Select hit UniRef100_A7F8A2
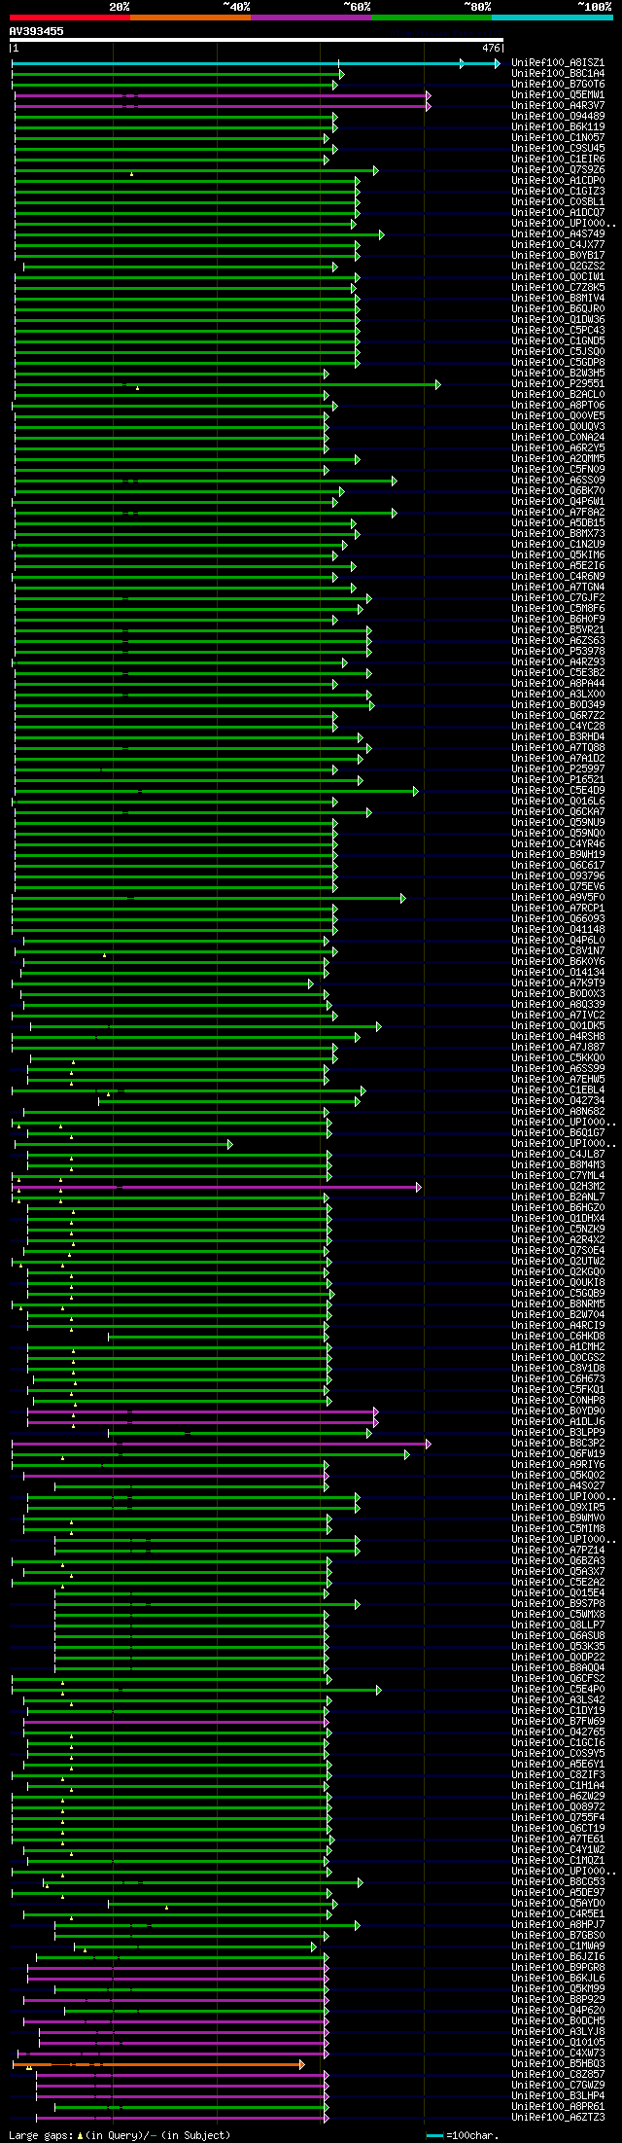 558,513
